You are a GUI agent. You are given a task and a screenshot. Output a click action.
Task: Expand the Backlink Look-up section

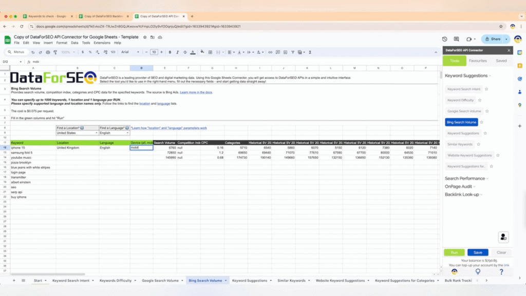tap(464, 195)
